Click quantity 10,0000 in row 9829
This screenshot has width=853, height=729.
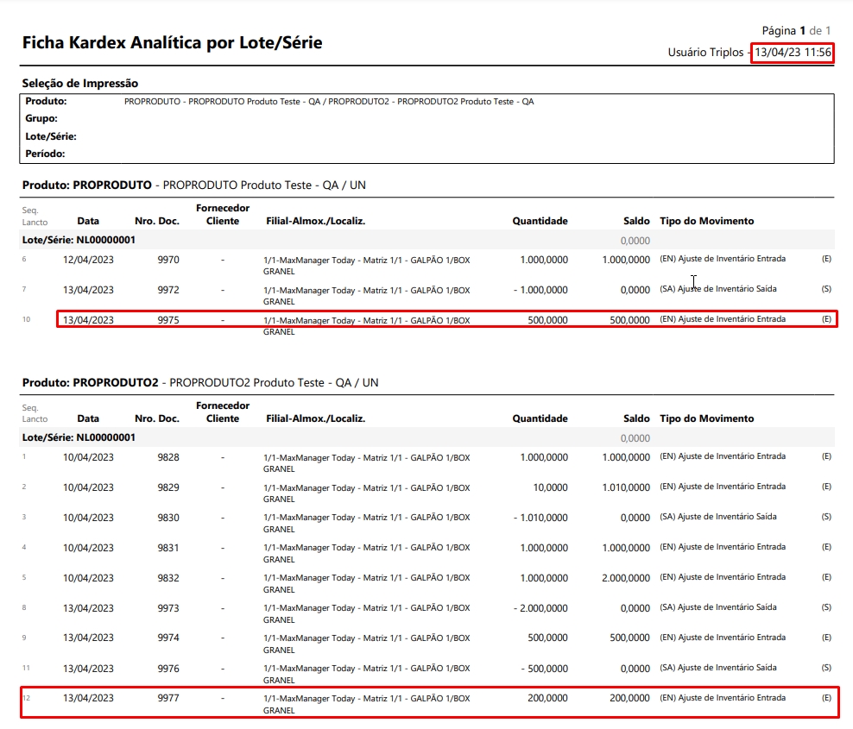pyautogui.click(x=550, y=487)
